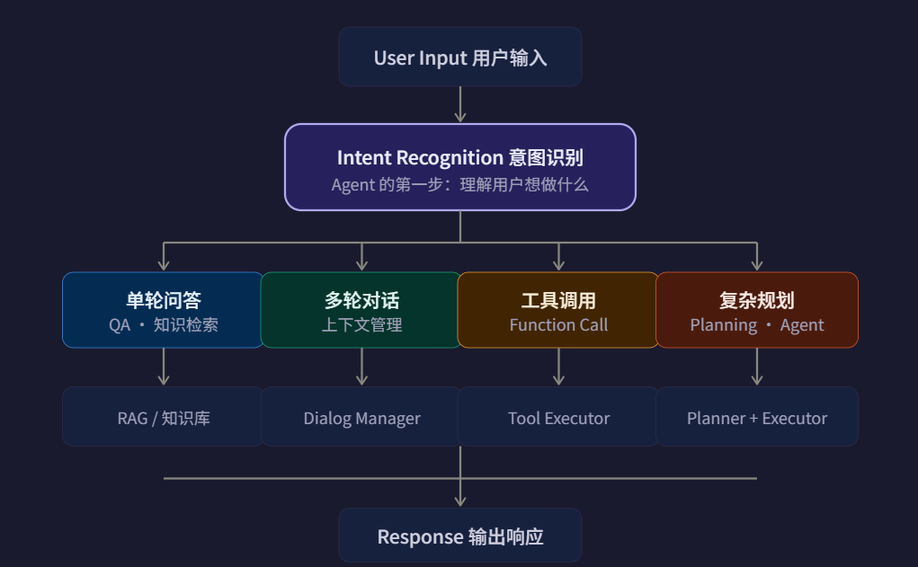Click the 'QA · 知识检索' subtitle
The image size is (918, 567).
click(x=164, y=324)
